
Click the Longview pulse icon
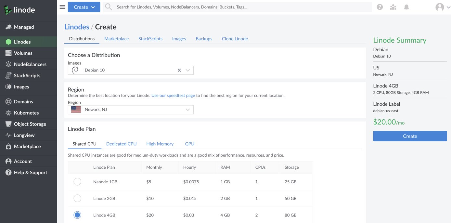click(8, 135)
